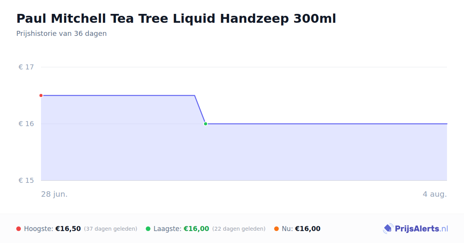This screenshot has width=464, height=243.
Task: Click the Nu €16,00 current price
Action: coord(308,229)
